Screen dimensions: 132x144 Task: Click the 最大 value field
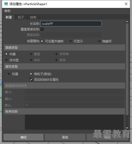click(x=74, y=99)
